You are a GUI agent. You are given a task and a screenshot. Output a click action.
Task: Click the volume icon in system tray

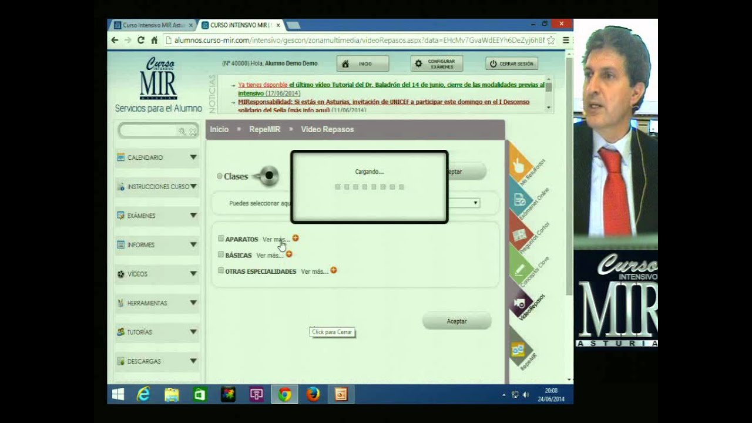point(526,395)
